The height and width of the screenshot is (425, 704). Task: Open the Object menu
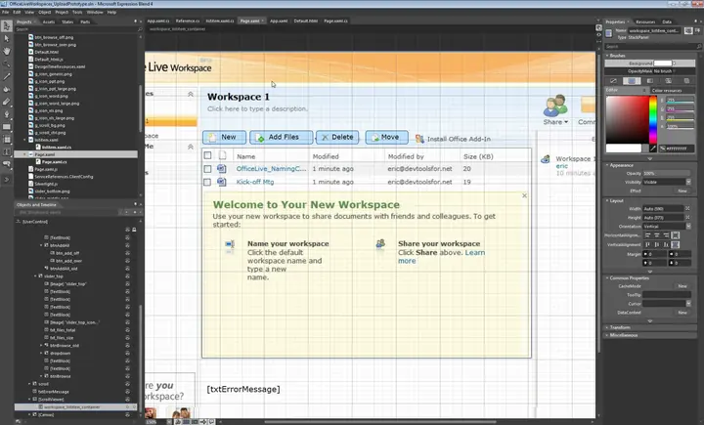click(x=44, y=12)
